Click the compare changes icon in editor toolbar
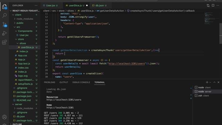 [x=208, y=6]
